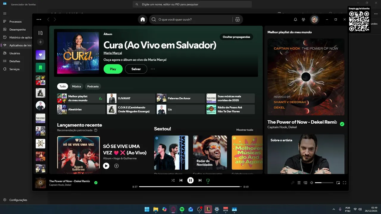Open Liu shortcut tile
The height and width of the screenshot is (214, 381).
click(x=181, y=109)
